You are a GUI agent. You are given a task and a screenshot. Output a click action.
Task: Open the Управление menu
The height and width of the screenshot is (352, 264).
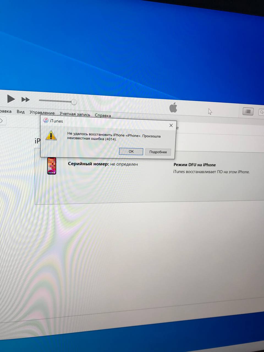click(x=42, y=113)
